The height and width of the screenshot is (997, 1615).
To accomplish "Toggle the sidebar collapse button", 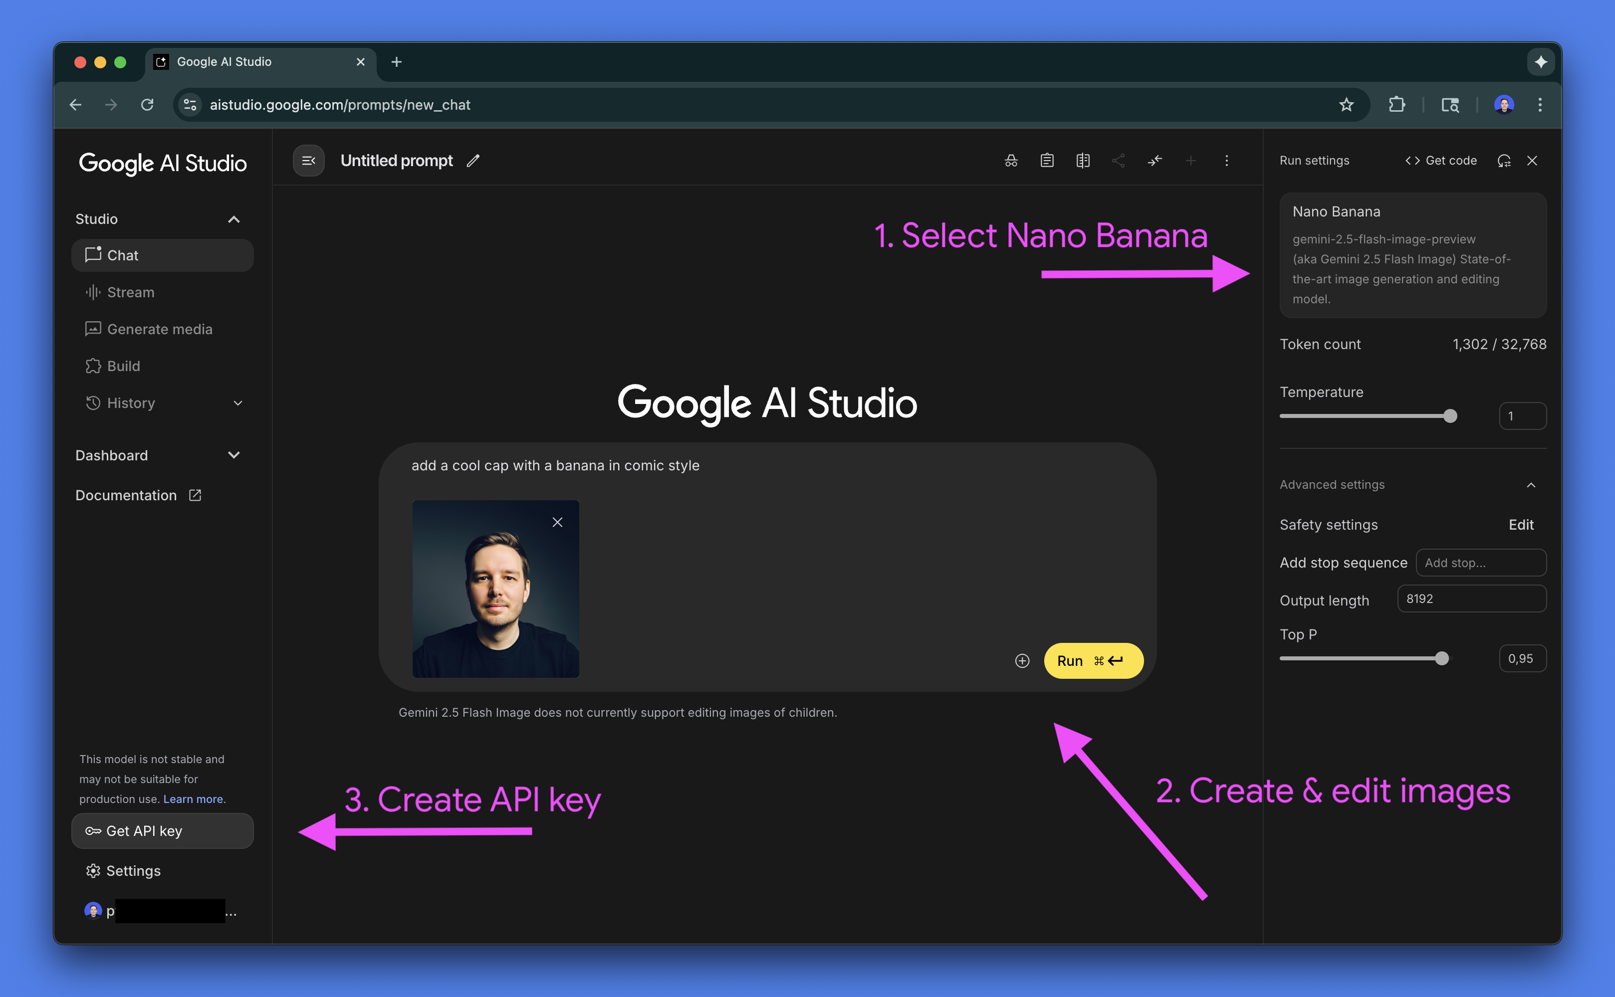I will pos(308,161).
